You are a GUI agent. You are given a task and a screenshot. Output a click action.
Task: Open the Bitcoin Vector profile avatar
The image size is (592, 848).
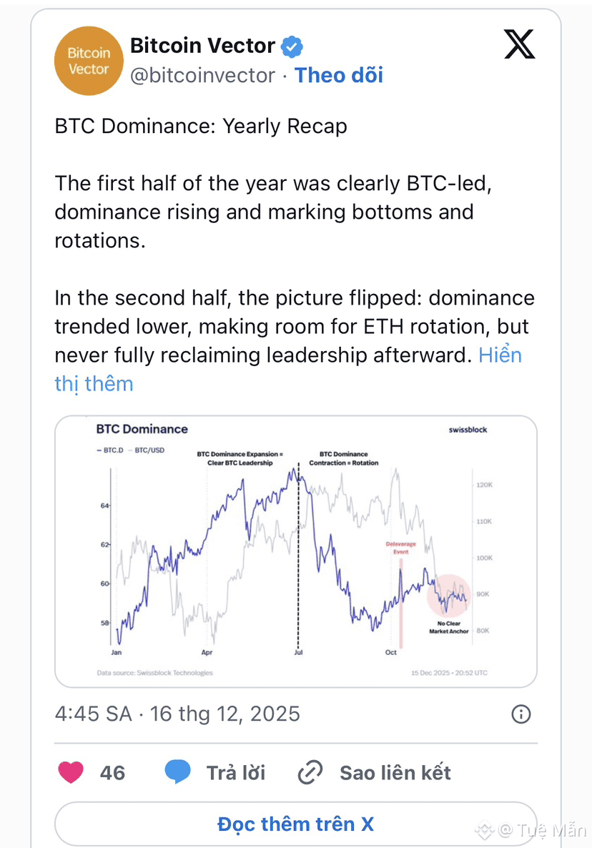[x=89, y=61]
